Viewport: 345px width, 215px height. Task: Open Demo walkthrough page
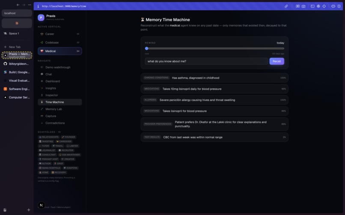click(59, 67)
